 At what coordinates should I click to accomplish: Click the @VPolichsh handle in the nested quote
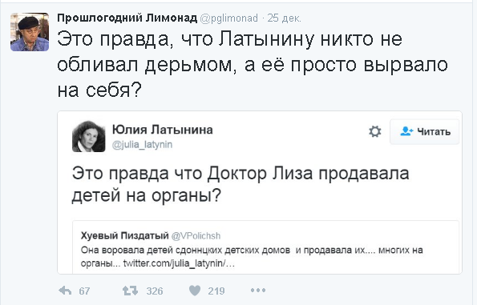pyautogui.click(x=196, y=235)
